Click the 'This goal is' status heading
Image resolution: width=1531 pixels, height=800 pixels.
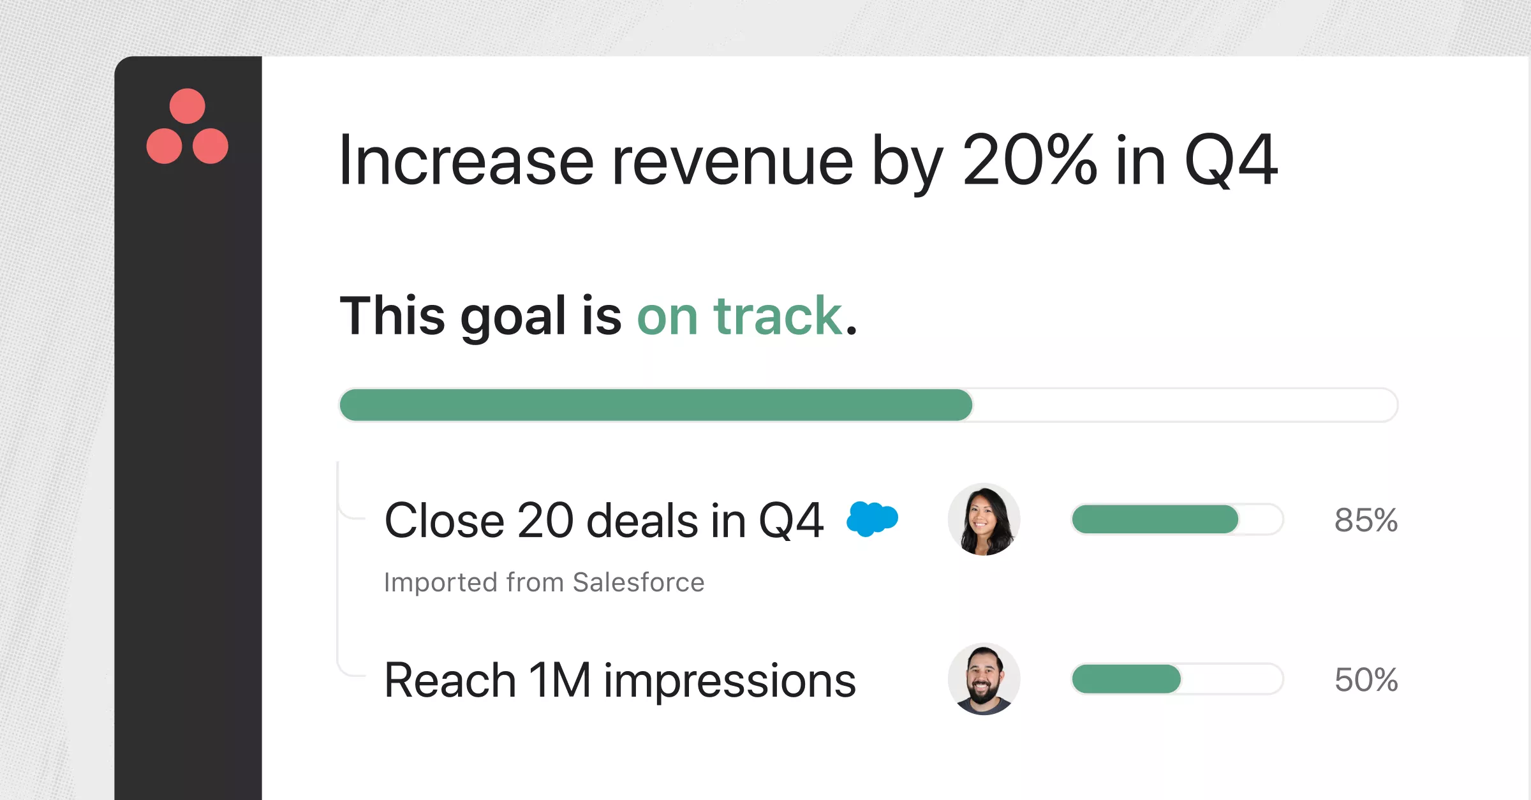[x=480, y=315]
